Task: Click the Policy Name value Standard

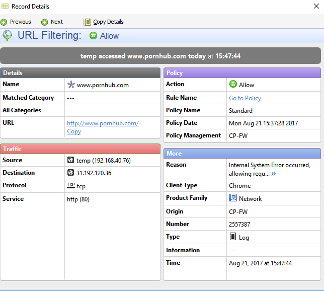Action: (x=240, y=111)
